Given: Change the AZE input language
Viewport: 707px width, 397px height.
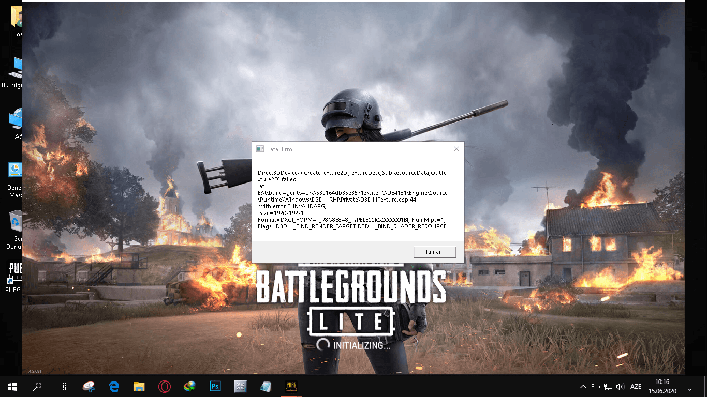Looking at the screenshot, I should 636,386.
